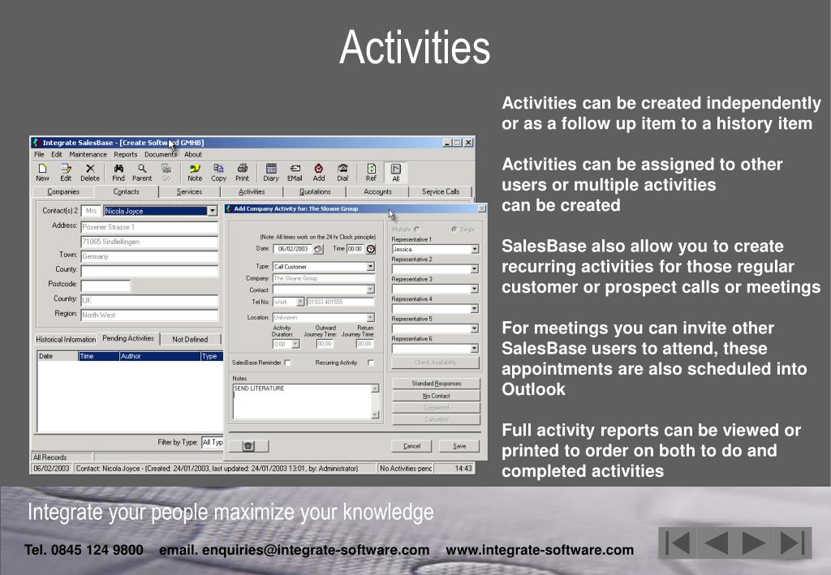Open the Not Defined tab
This screenshot has width=831, height=575.
(x=190, y=339)
